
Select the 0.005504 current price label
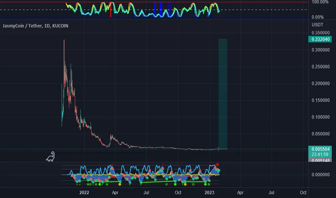pyautogui.click(x=320, y=149)
